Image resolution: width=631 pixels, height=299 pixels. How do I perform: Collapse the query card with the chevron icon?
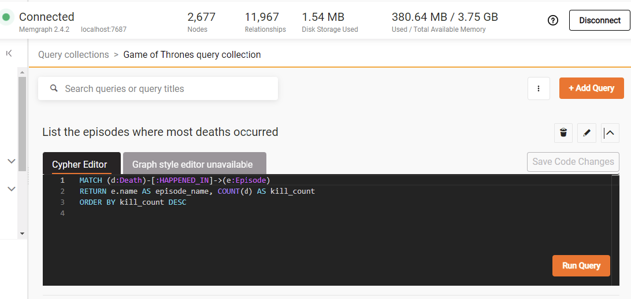pyautogui.click(x=610, y=132)
